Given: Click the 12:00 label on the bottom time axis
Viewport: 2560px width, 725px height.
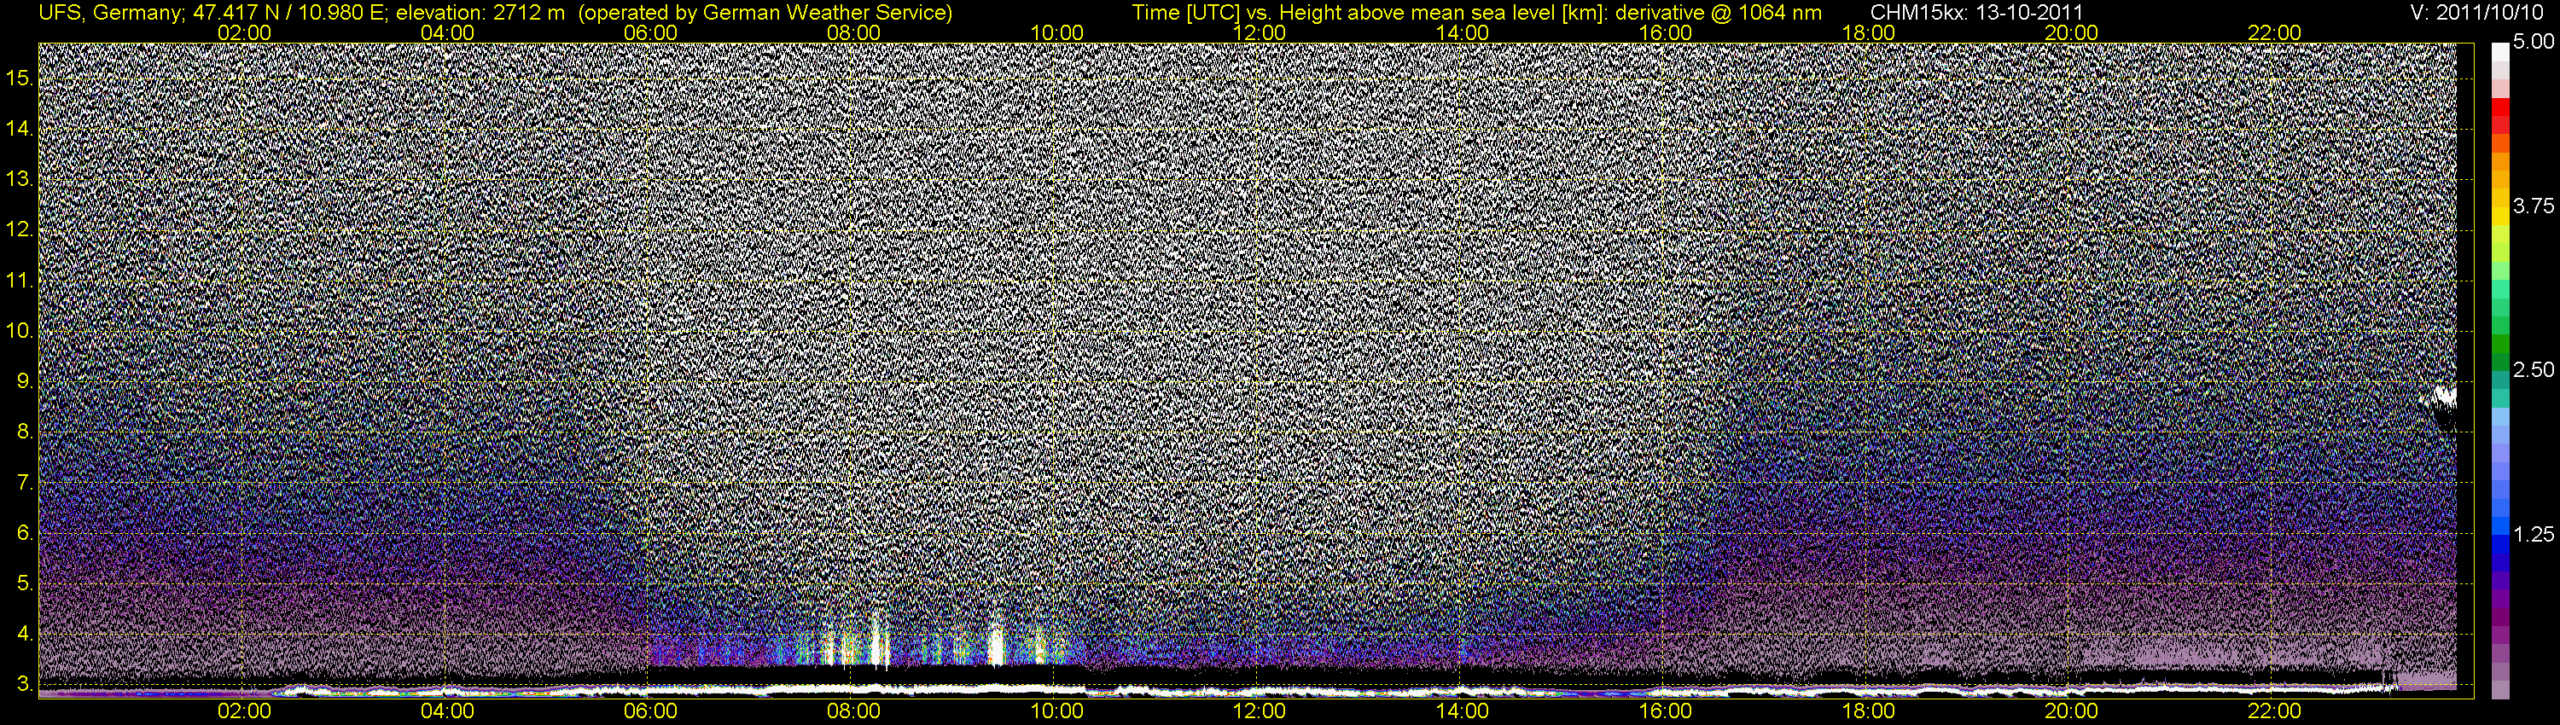Looking at the screenshot, I should [1260, 711].
